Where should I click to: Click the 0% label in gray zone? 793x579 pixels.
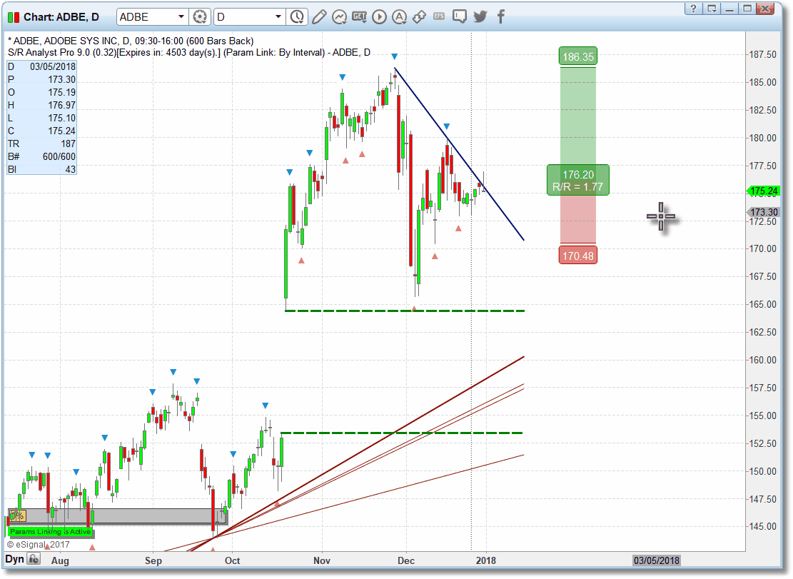[x=17, y=515]
